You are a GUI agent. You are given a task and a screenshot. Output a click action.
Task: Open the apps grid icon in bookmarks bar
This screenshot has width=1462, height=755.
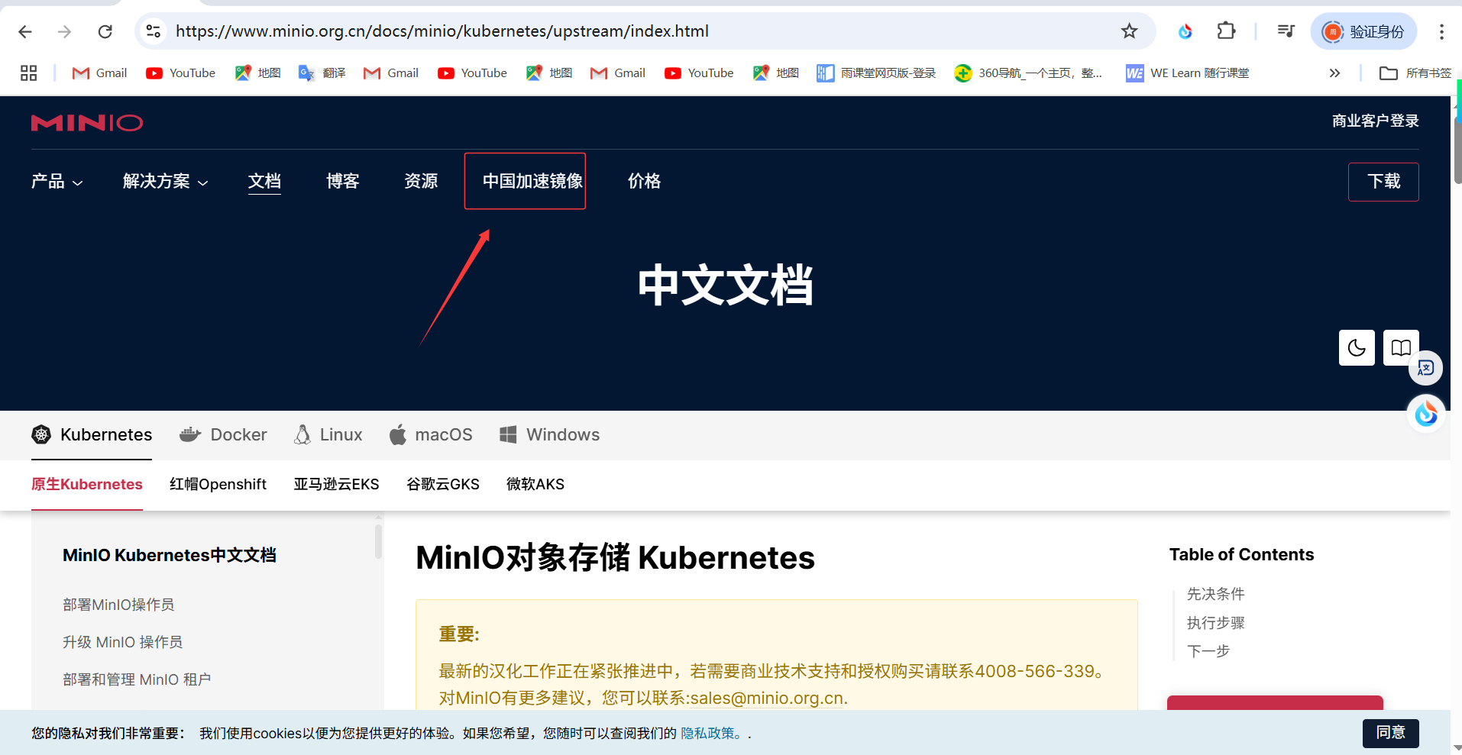29,73
